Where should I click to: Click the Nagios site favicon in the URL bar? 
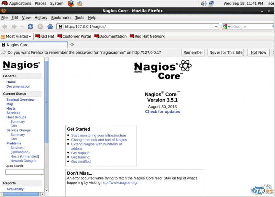pyautogui.click(x=60, y=27)
